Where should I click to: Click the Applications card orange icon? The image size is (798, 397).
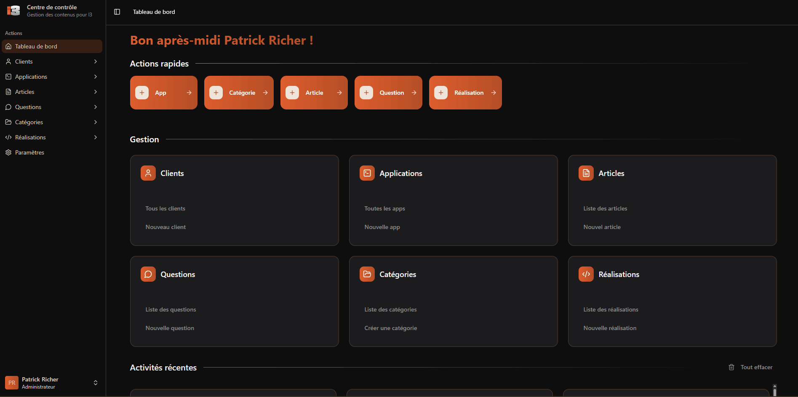click(367, 173)
